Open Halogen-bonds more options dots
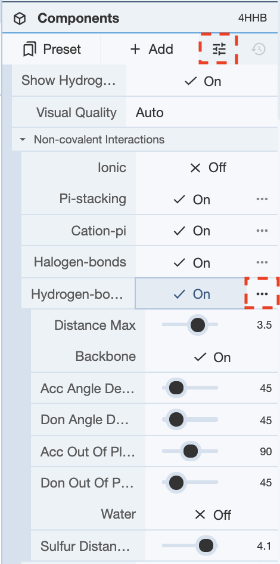The width and height of the screenshot is (280, 564). (262, 262)
